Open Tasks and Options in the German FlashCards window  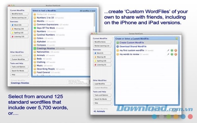click(x=102, y=95)
